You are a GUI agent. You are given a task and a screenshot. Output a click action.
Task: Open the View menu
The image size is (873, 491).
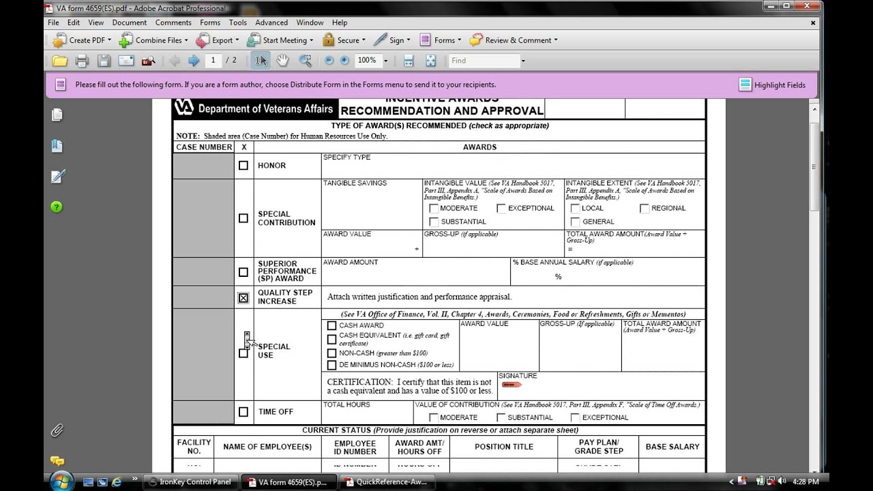[x=96, y=23]
